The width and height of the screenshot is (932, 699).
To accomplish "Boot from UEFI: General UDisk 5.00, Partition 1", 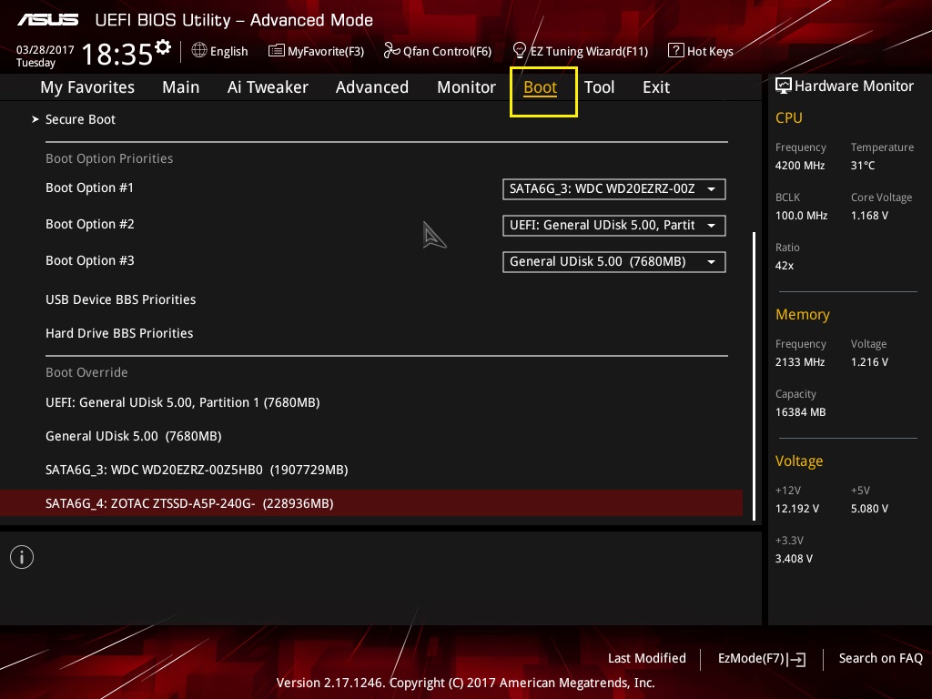I will coord(182,402).
